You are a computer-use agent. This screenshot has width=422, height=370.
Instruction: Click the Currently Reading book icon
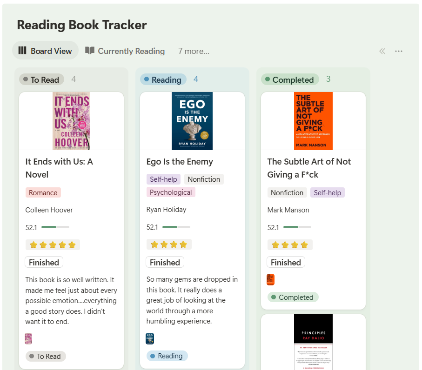coord(90,51)
